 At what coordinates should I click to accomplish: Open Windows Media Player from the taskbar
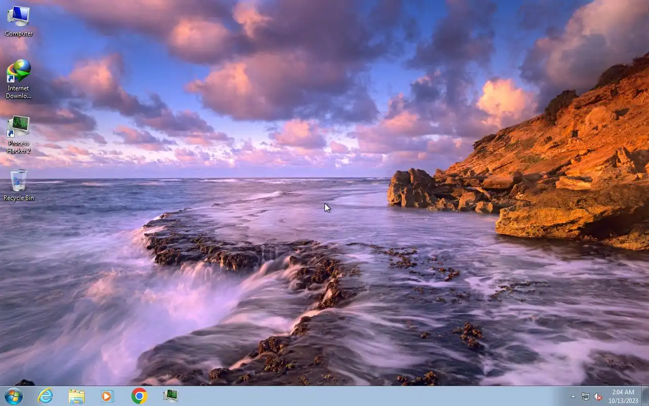coord(107,396)
